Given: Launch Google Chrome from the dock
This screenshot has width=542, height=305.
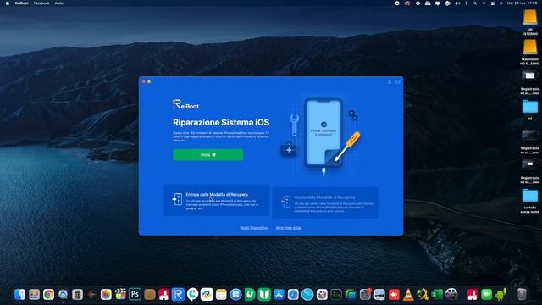Looking at the screenshot, I should coord(49,294).
